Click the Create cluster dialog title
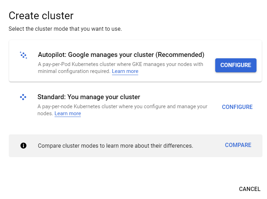Screen dimensions: 267x199 [x=41, y=16]
